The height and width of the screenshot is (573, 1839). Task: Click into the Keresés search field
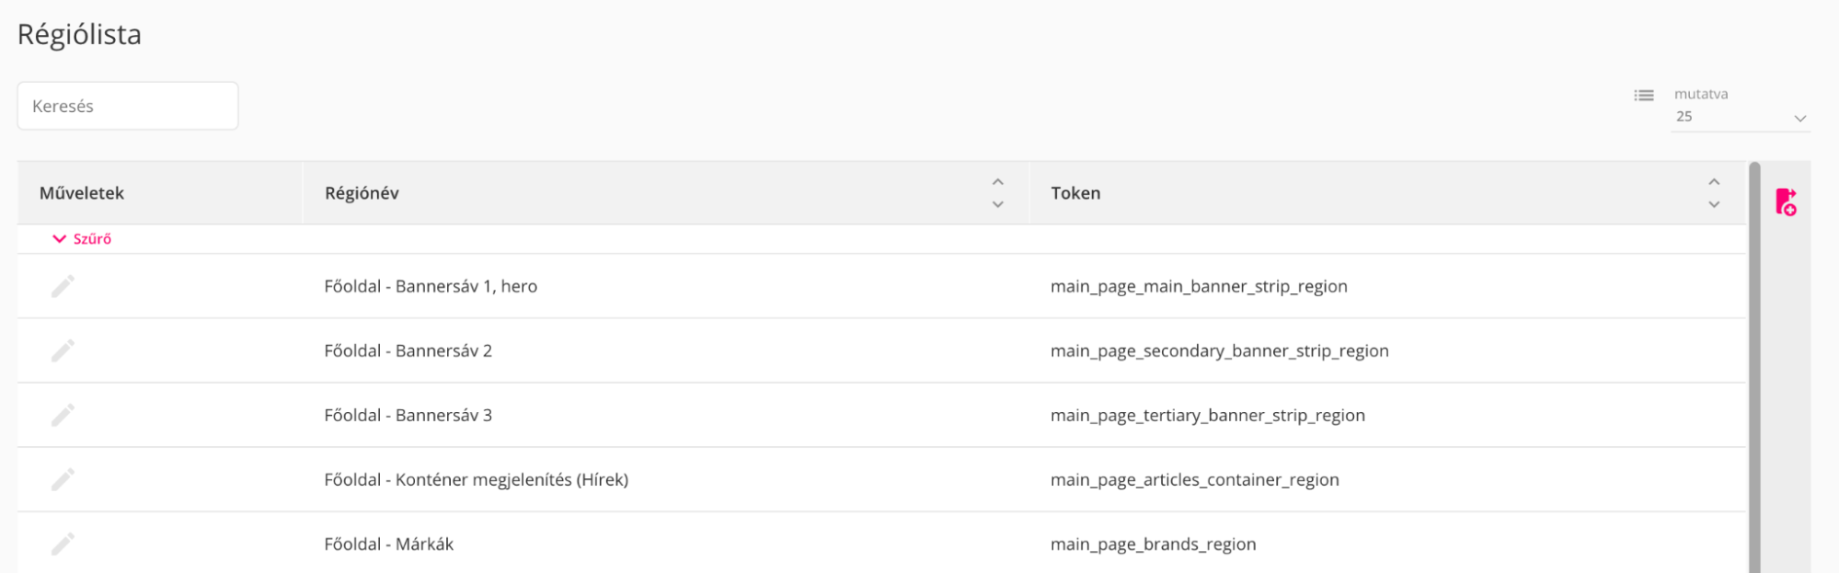point(128,106)
